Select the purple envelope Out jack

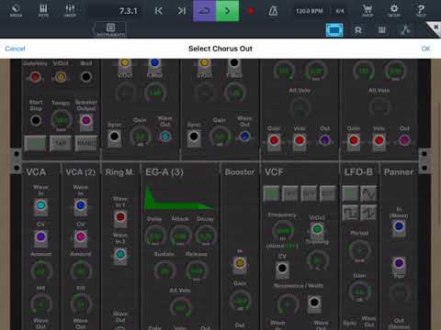point(324,140)
